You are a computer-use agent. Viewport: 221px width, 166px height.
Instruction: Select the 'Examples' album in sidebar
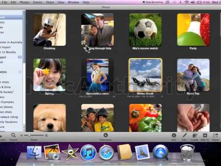[11, 102]
